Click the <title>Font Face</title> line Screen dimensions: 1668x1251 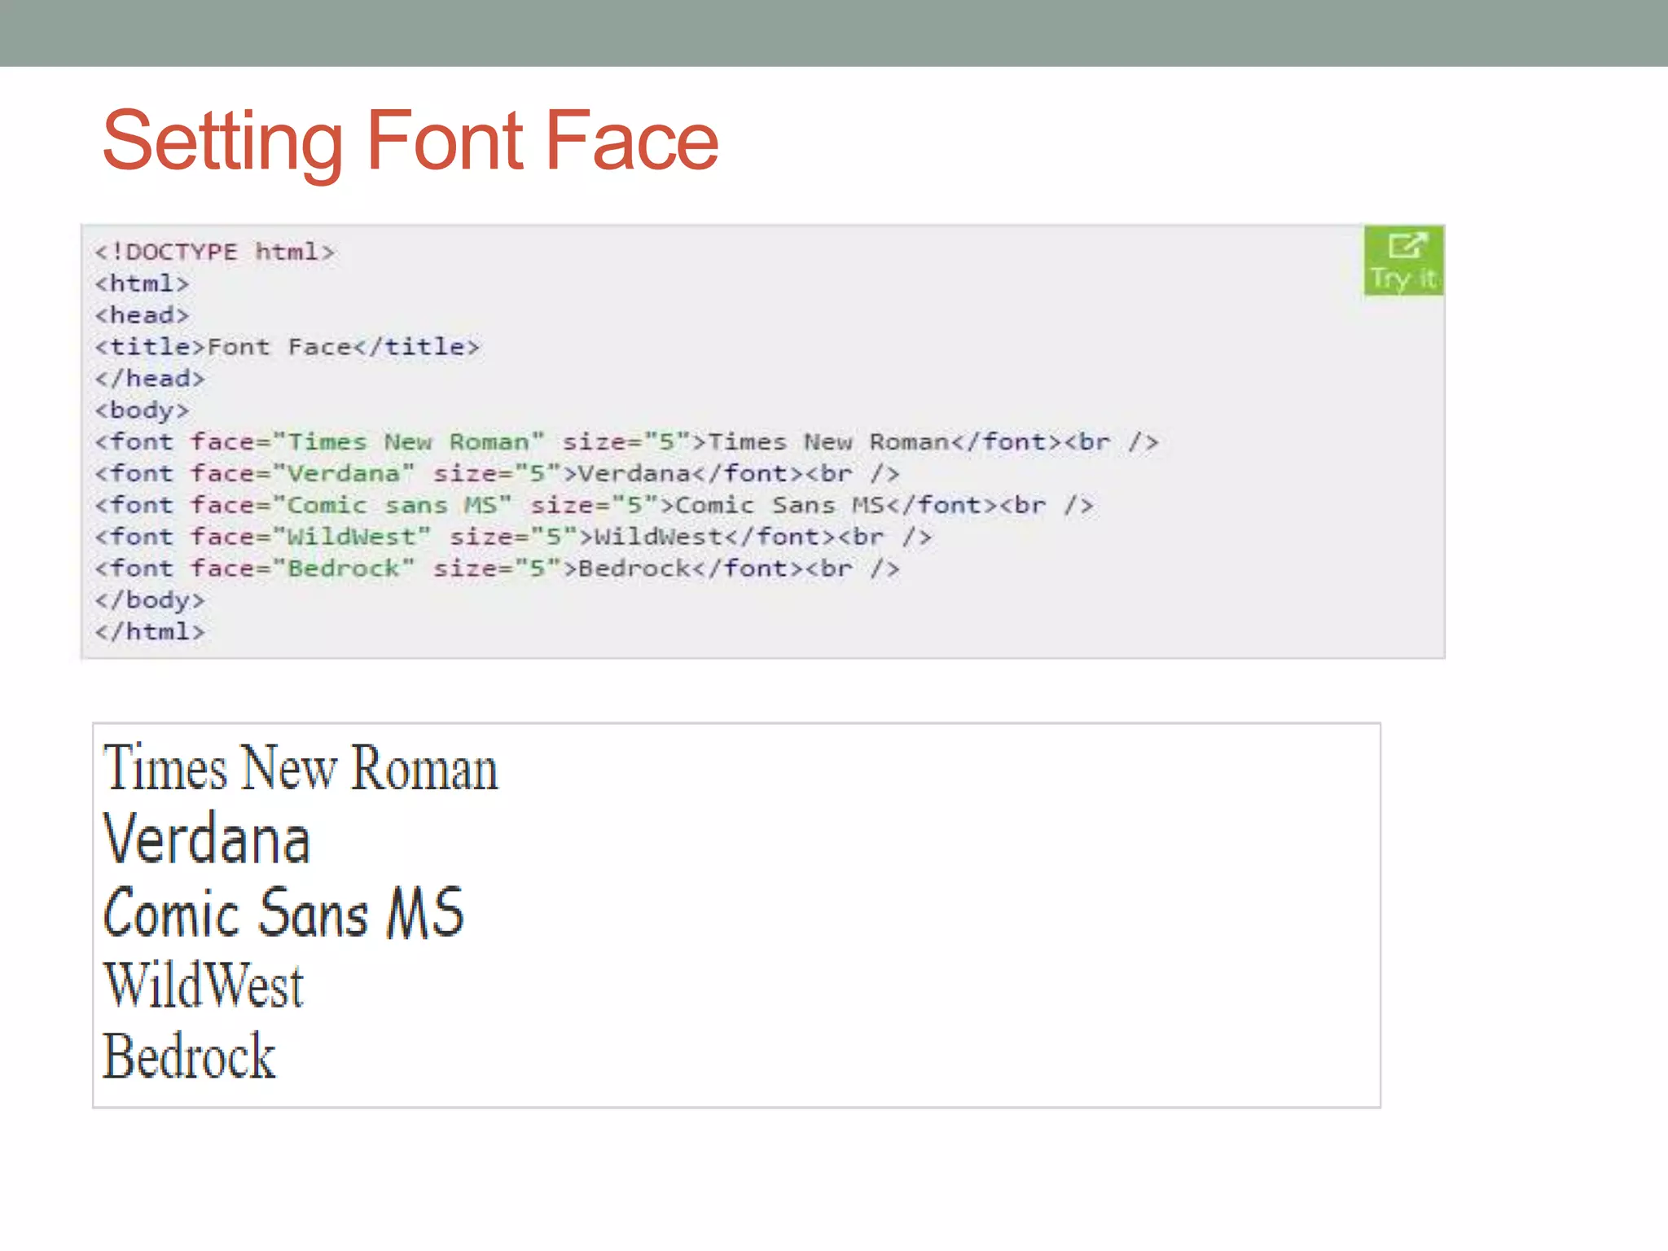point(288,347)
